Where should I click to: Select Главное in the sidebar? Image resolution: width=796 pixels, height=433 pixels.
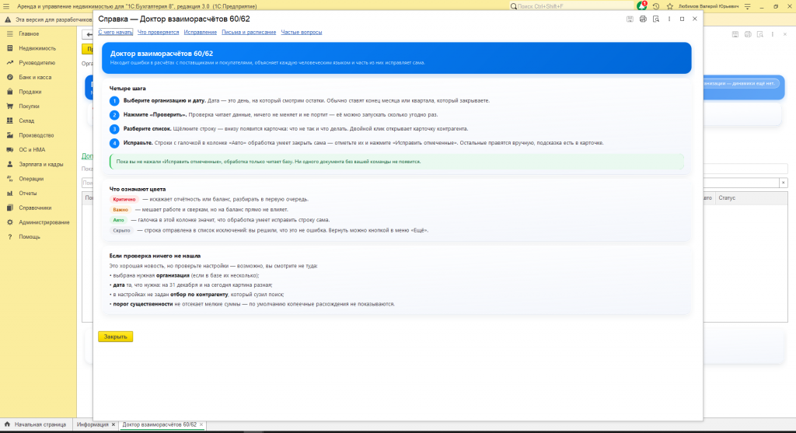pyautogui.click(x=29, y=33)
